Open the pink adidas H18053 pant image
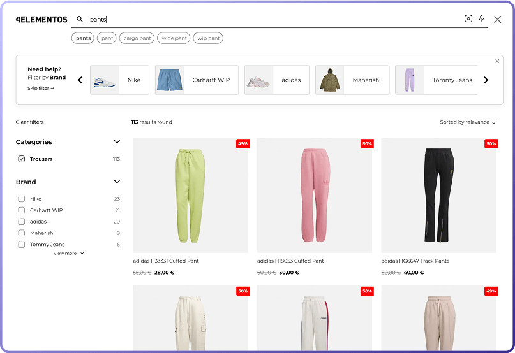The width and height of the screenshot is (515, 353). point(314,196)
